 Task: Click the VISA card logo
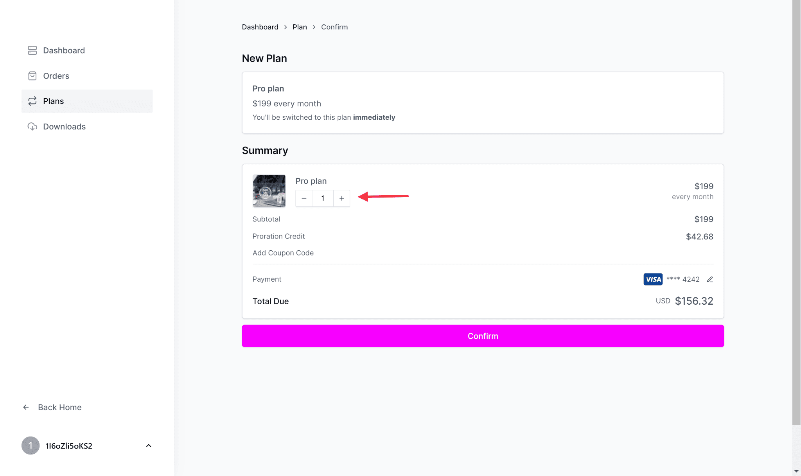(653, 279)
